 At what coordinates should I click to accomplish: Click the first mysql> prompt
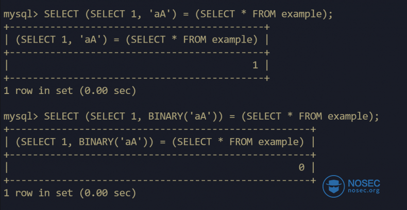pos(21,14)
